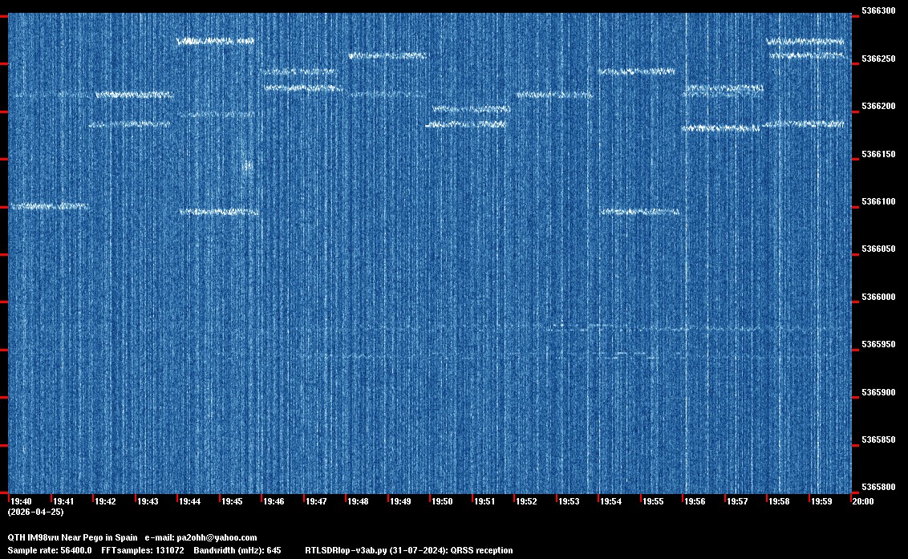This screenshot has height=559, width=908.
Task: Click the signal trace at 19:52 near 5366210
Action: coord(554,95)
